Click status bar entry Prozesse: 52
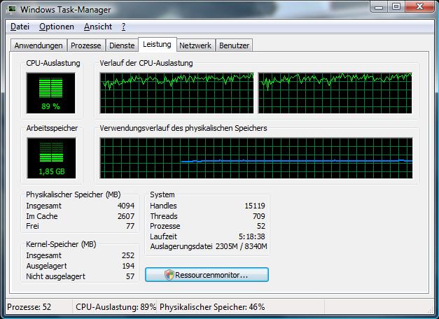Screen dimensions: 439x319 (29, 307)
